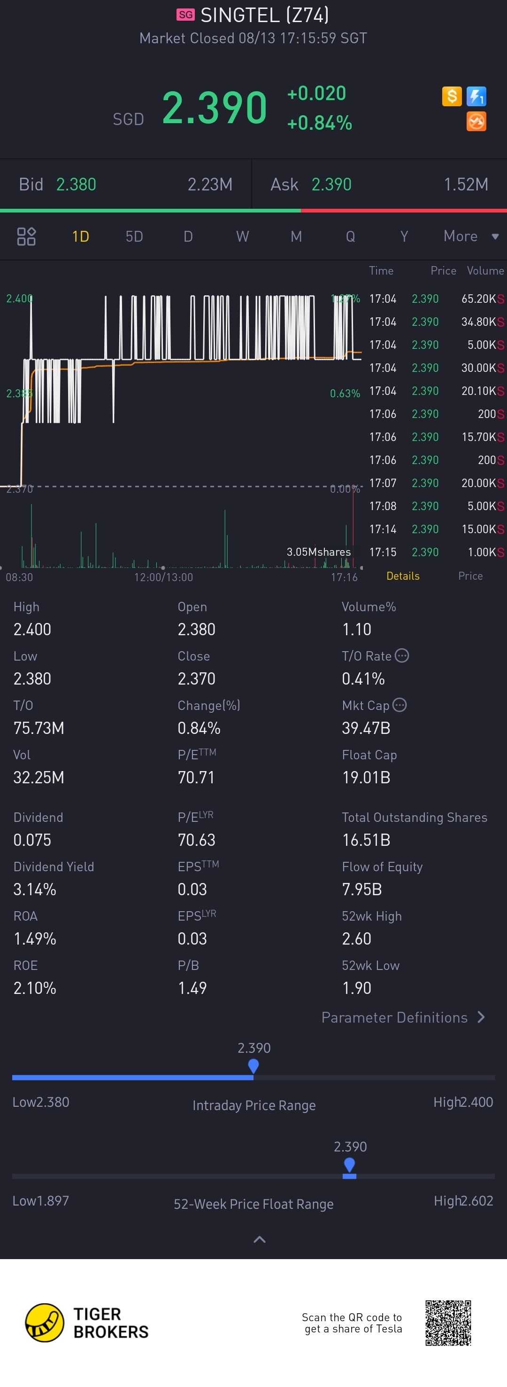Tap the 52-Week Price Float Range marker
Screen dimensions: 507x1387
coord(349,1166)
